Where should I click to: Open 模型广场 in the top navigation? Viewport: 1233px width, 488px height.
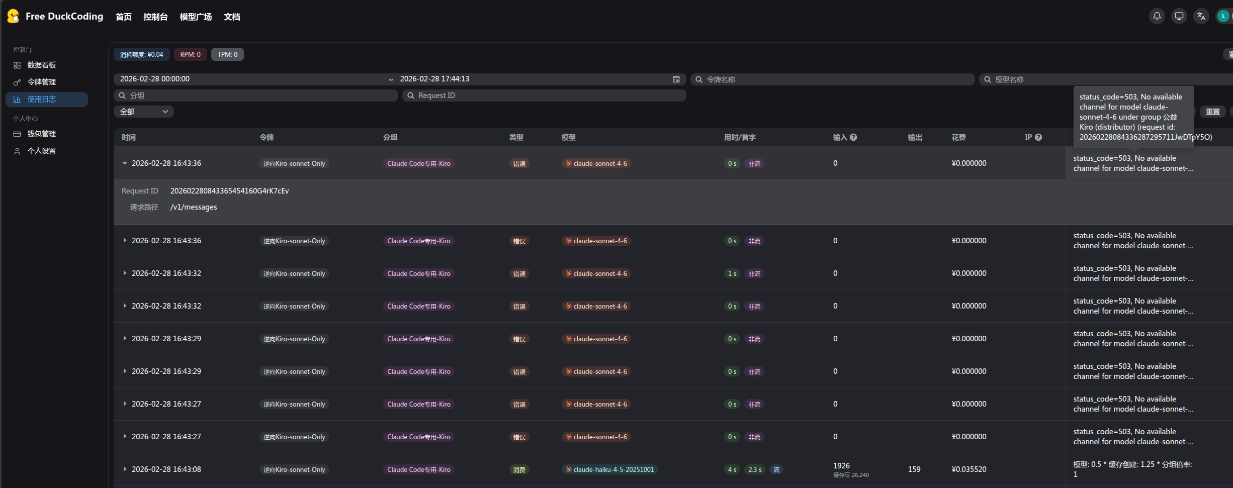[x=196, y=17]
